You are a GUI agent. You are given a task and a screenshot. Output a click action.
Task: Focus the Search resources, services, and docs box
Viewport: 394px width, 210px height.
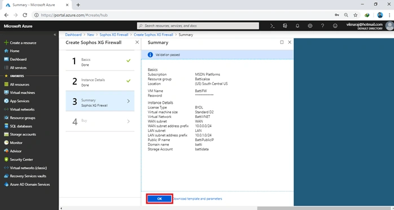pyautogui.click(x=198, y=26)
